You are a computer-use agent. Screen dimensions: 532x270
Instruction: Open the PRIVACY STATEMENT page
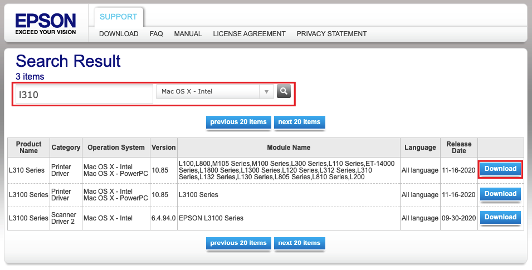pyautogui.click(x=331, y=34)
